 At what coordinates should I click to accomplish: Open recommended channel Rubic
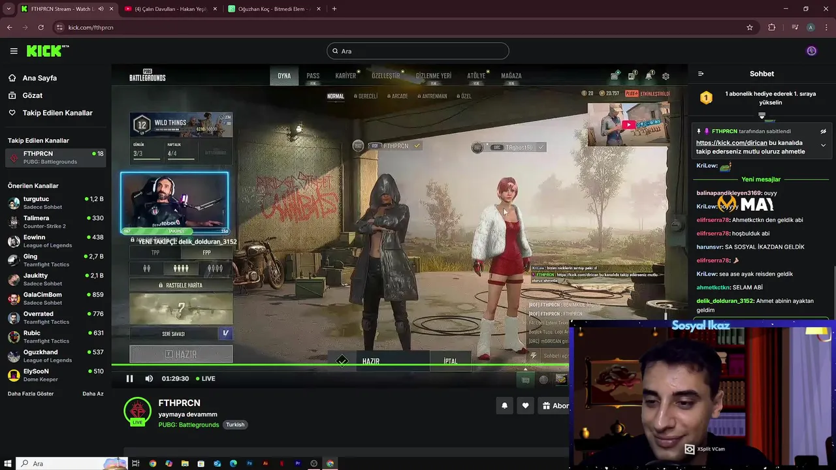click(56, 337)
